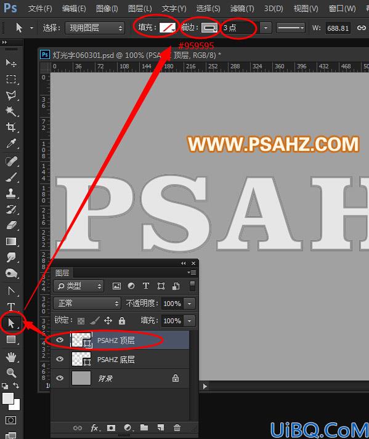This screenshot has height=439, width=369.
Task: Select the Eyedropper tool
Action: (11, 143)
